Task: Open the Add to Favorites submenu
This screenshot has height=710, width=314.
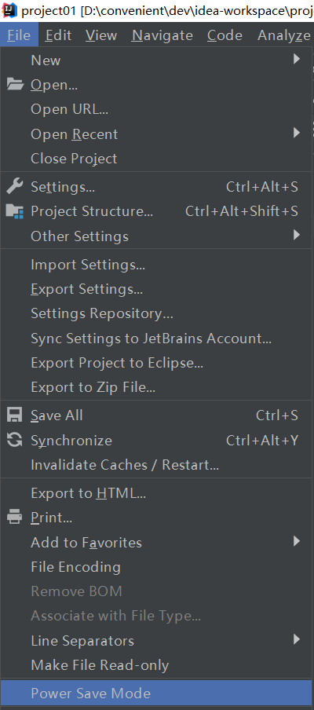Action: coord(156,542)
